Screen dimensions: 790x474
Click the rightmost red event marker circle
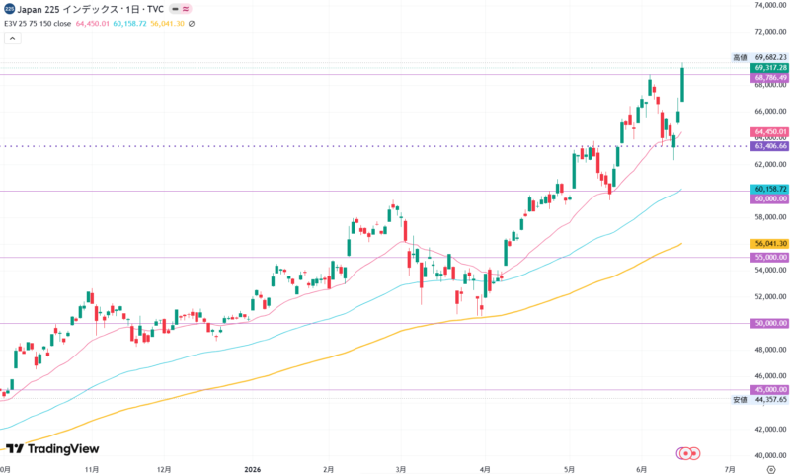point(694,453)
